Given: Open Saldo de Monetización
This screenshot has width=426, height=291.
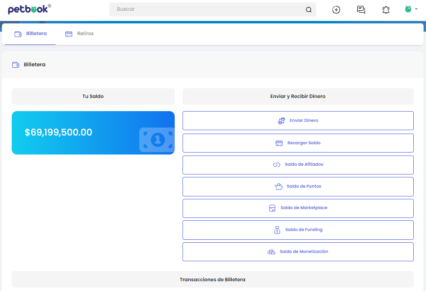Looking at the screenshot, I should tap(298, 252).
